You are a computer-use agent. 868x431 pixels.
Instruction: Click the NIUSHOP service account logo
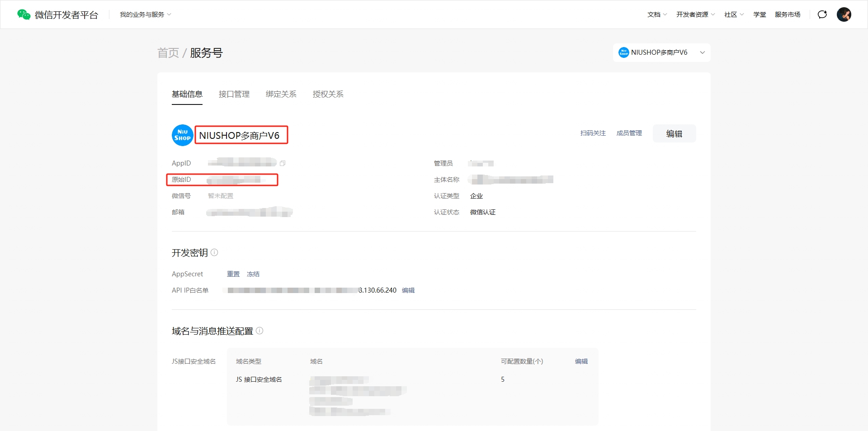click(x=182, y=135)
